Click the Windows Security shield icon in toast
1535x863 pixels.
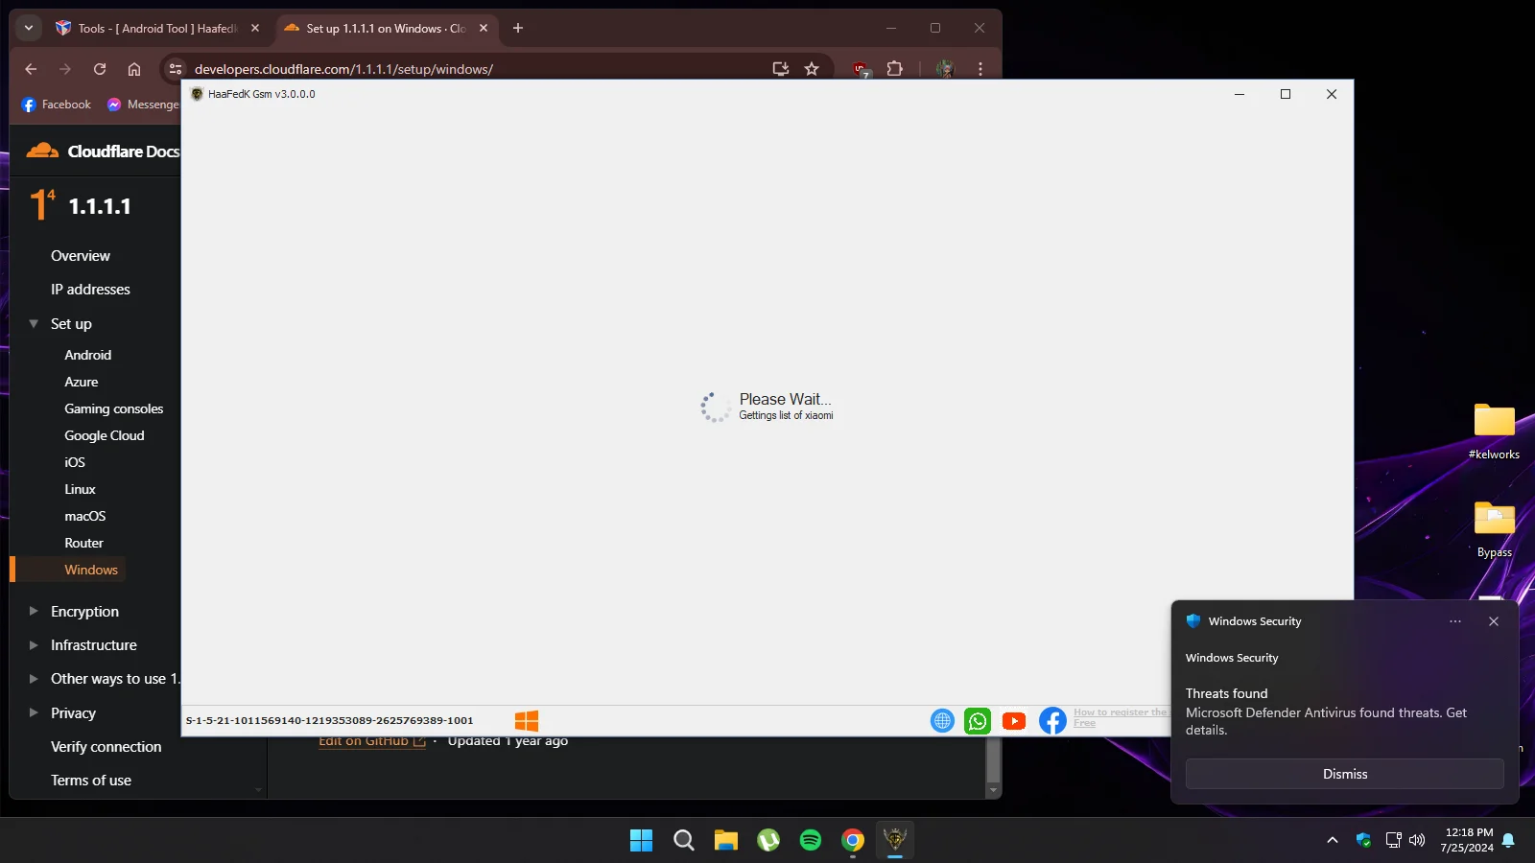1193,621
